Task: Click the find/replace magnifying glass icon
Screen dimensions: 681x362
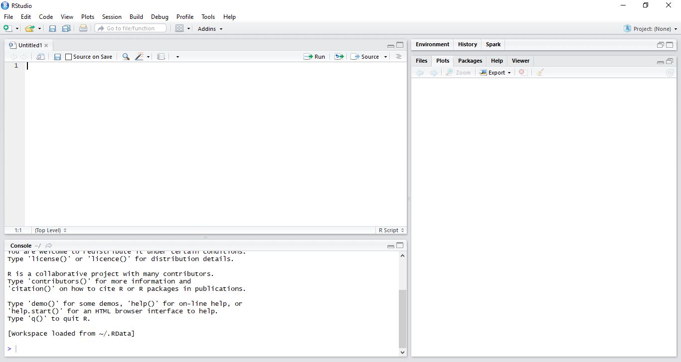Action: coord(126,57)
